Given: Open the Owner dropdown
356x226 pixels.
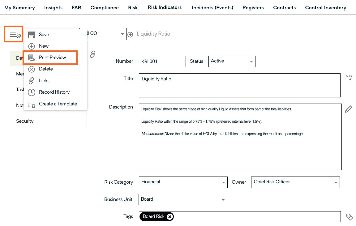Looking at the screenshot, I should 295,182.
